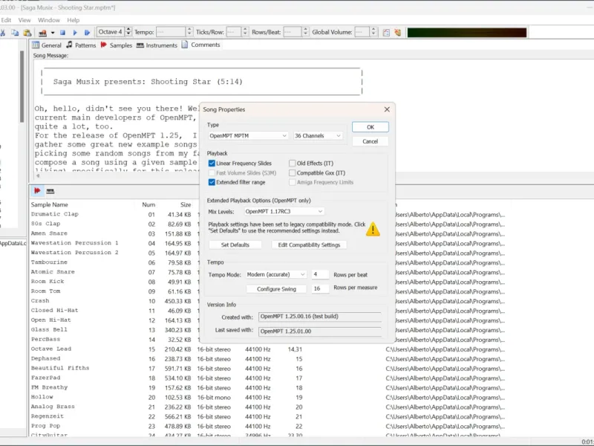
Task: Toggle Linear Frequency Slides checkbox
Action: [x=212, y=163]
